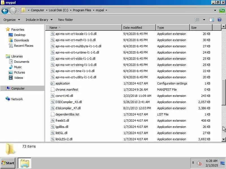The image size is (226, 169).
Task: Open the help question mark icon
Action: coord(220,20)
